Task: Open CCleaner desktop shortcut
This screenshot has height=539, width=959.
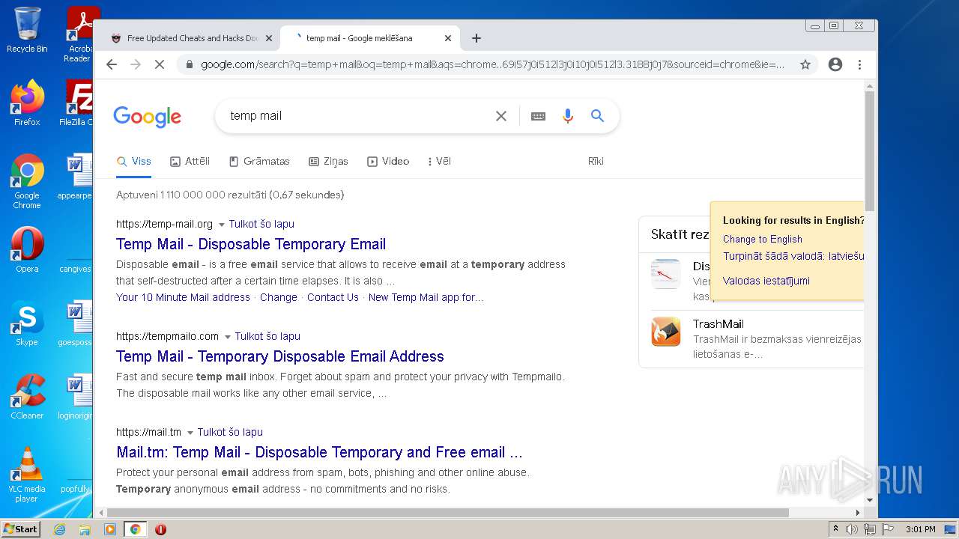Action: [27, 397]
